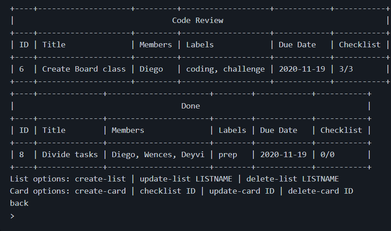Viewport: 391px width, 231px height.
Task: Select the title Divide tasks
Action: coord(70,154)
